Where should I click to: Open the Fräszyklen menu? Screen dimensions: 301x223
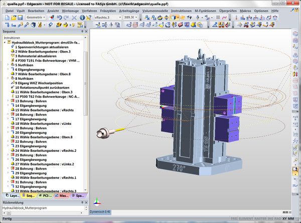tap(108, 11)
